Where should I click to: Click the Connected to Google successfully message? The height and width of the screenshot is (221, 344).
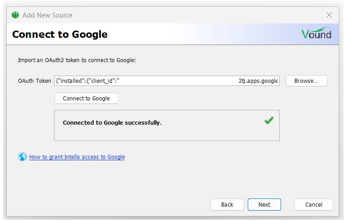(112, 122)
